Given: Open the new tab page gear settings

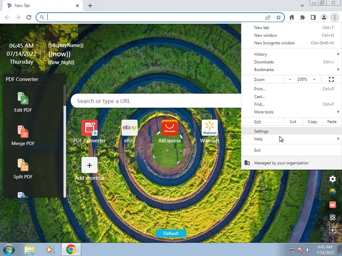Looking at the screenshot, I should (332, 179).
